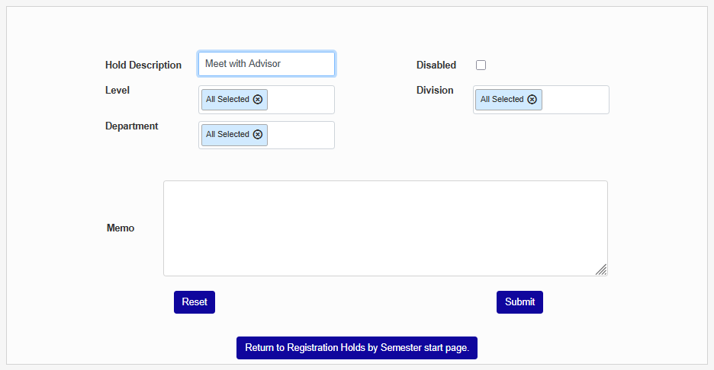The height and width of the screenshot is (370, 714).
Task: Tick the Disabled checkbox
Action: coord(481,65)
